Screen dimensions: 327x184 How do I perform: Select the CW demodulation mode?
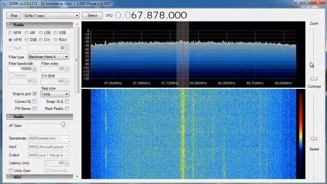pos(41,40)
